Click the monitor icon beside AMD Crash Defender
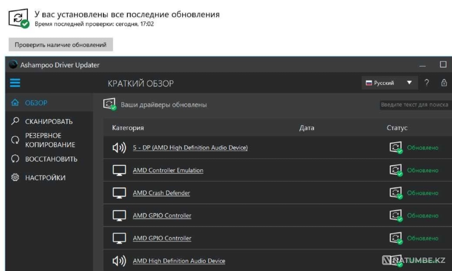 (118, 192)
